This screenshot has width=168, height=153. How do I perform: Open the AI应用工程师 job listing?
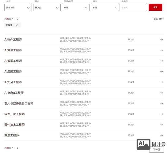click(13, 71)
